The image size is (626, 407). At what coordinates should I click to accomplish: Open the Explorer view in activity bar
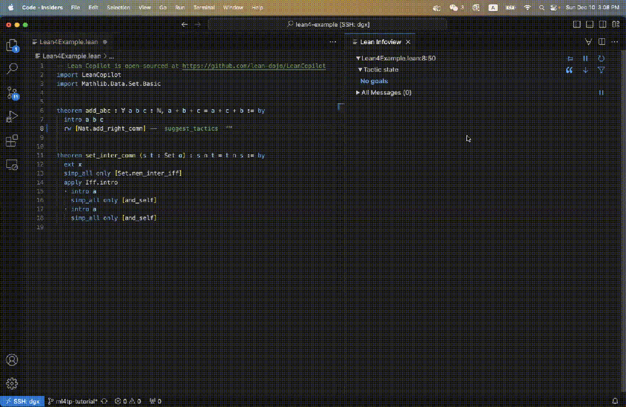click(x=12, y=45)
